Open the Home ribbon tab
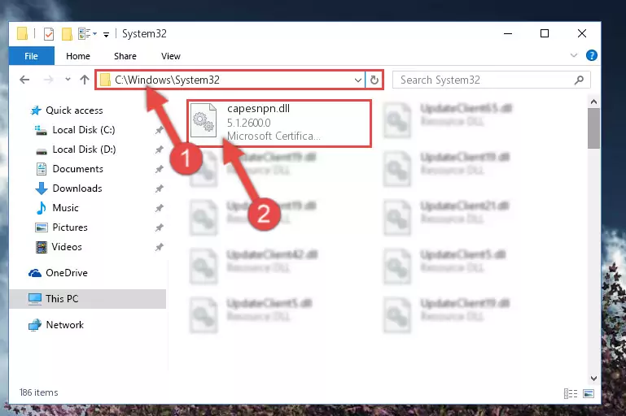Screen dimensions: 626x416 click(x=78, y=56)
